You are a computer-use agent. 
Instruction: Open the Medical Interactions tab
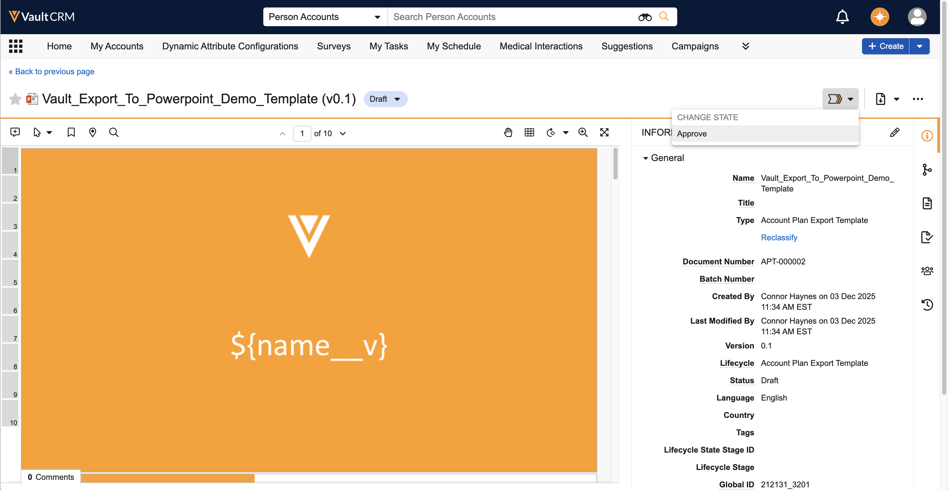(540, 46)
